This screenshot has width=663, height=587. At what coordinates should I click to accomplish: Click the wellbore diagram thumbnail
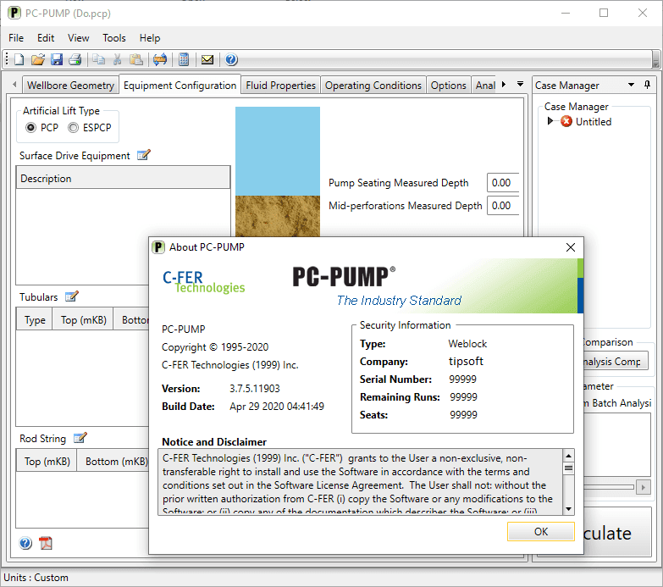point(278,172)
